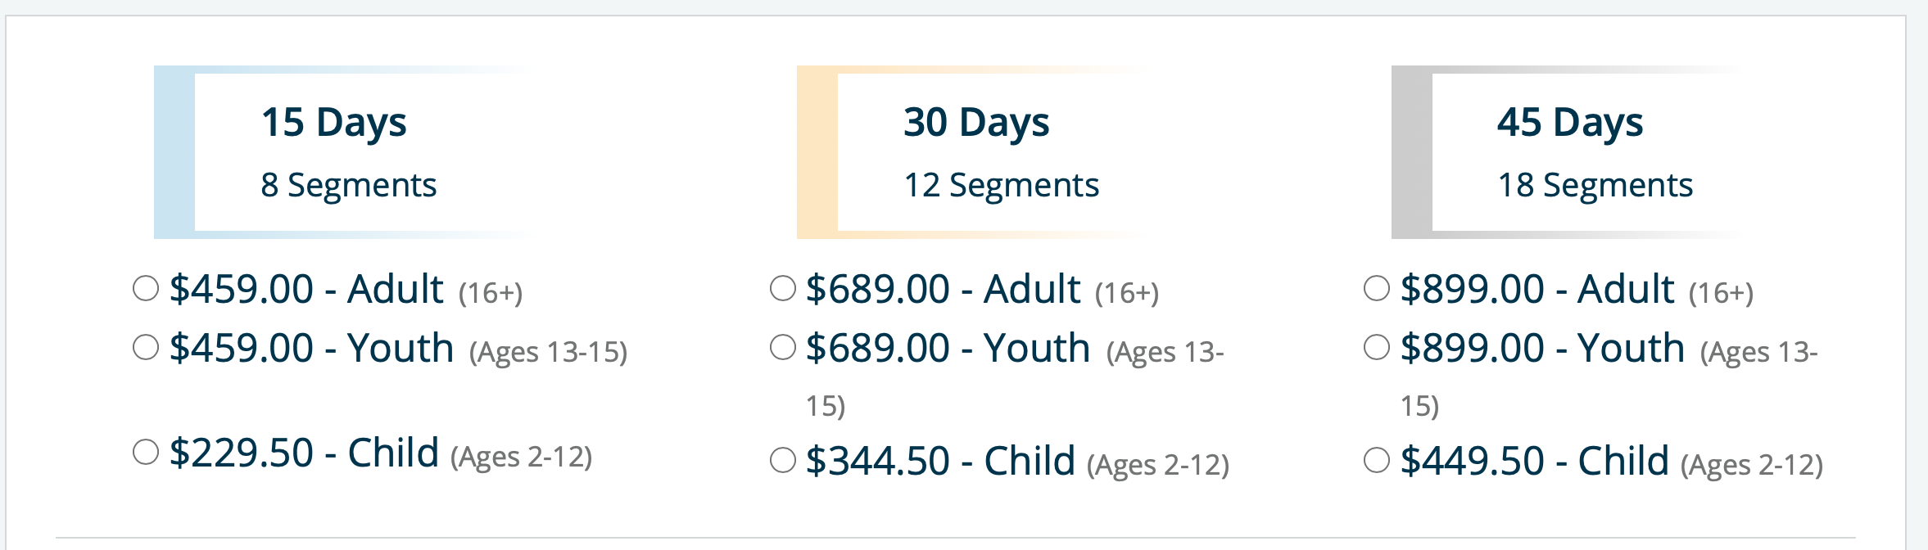Pick the $689.00 Youth 30-day pass

coord(783,347)
